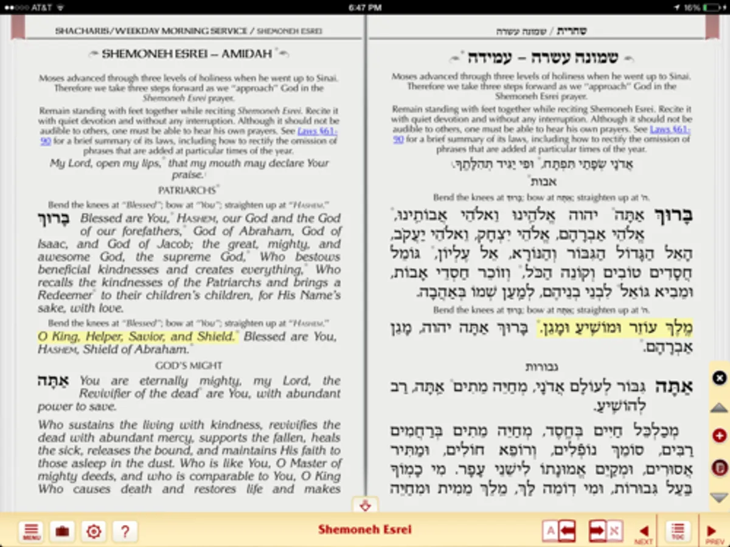730x547 pixels.
Task: Go to PREV section arrow
Action: (x=713, y=533)
